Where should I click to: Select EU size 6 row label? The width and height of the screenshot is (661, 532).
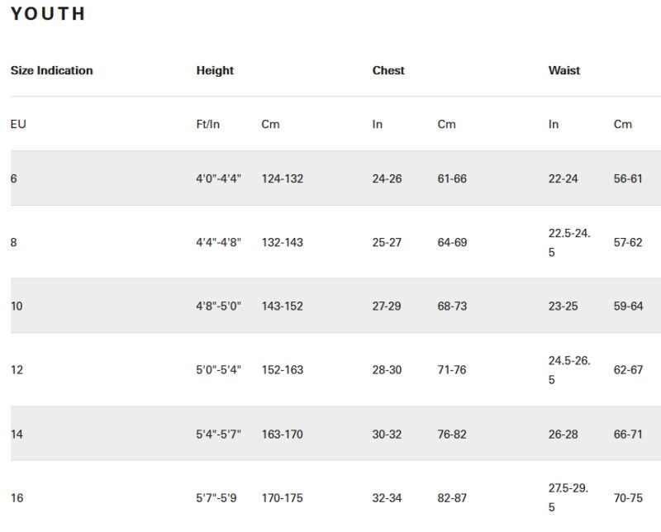[x=14, y=178]
